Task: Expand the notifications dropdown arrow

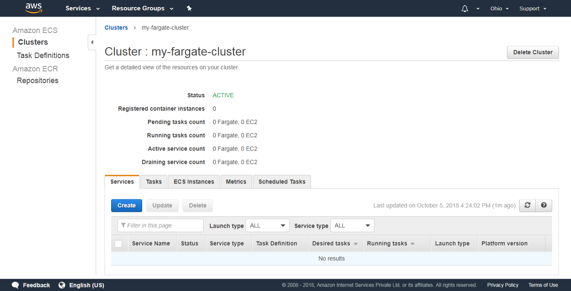Action: (x=478, y=9)
